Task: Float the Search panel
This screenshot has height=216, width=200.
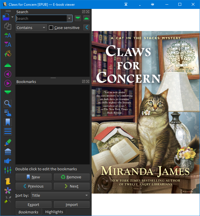Action: 84,12
